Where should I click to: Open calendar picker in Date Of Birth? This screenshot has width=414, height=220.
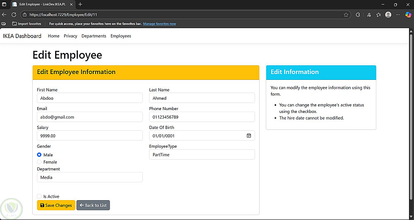click(x=249, y=136)
